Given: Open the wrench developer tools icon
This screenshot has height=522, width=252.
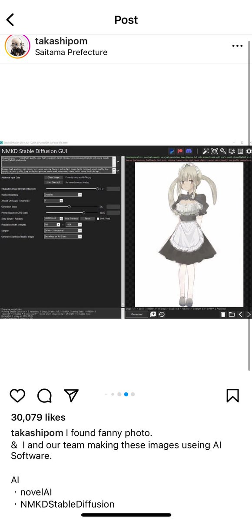Looking at the screenshot, I should tap(223, 151).
